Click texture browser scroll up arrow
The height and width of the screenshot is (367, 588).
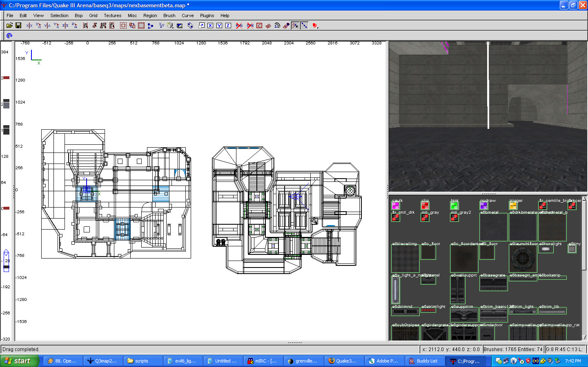pos(584,199)
